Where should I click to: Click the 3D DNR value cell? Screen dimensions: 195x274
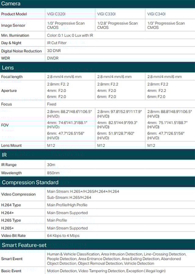point(120,51)
